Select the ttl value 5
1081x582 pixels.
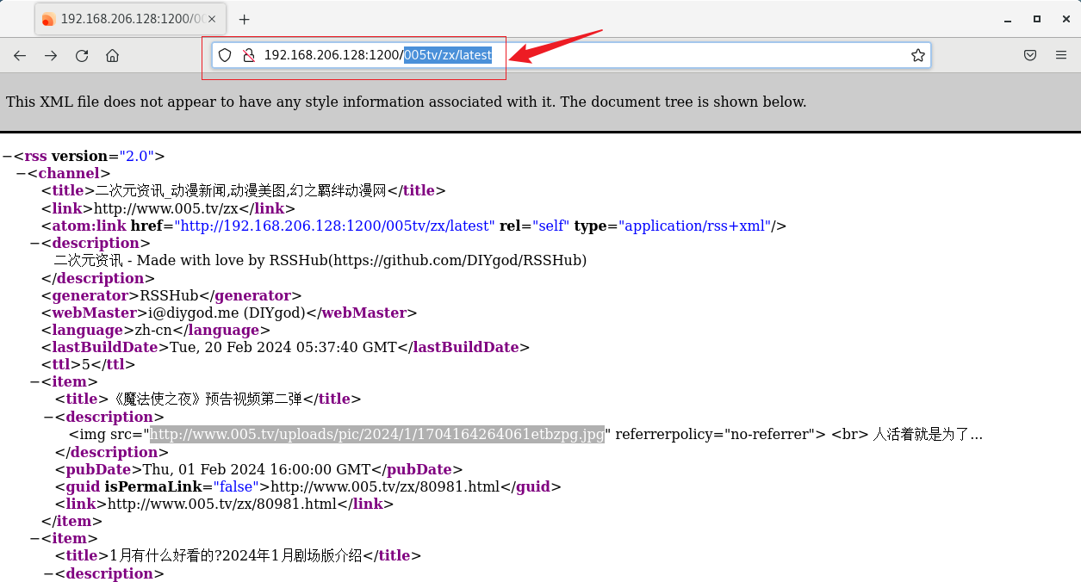(x=86, y=364)
